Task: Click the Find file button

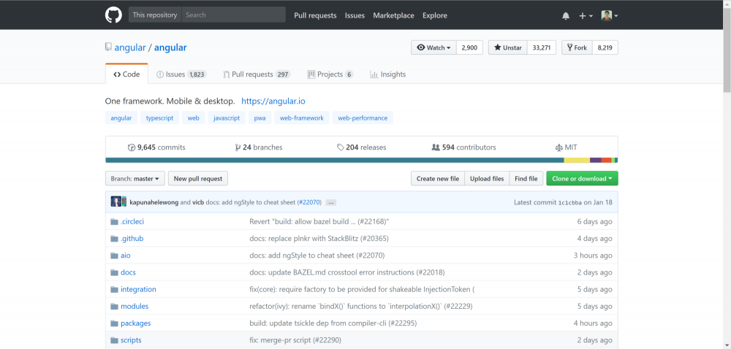Action: (526, 179)
